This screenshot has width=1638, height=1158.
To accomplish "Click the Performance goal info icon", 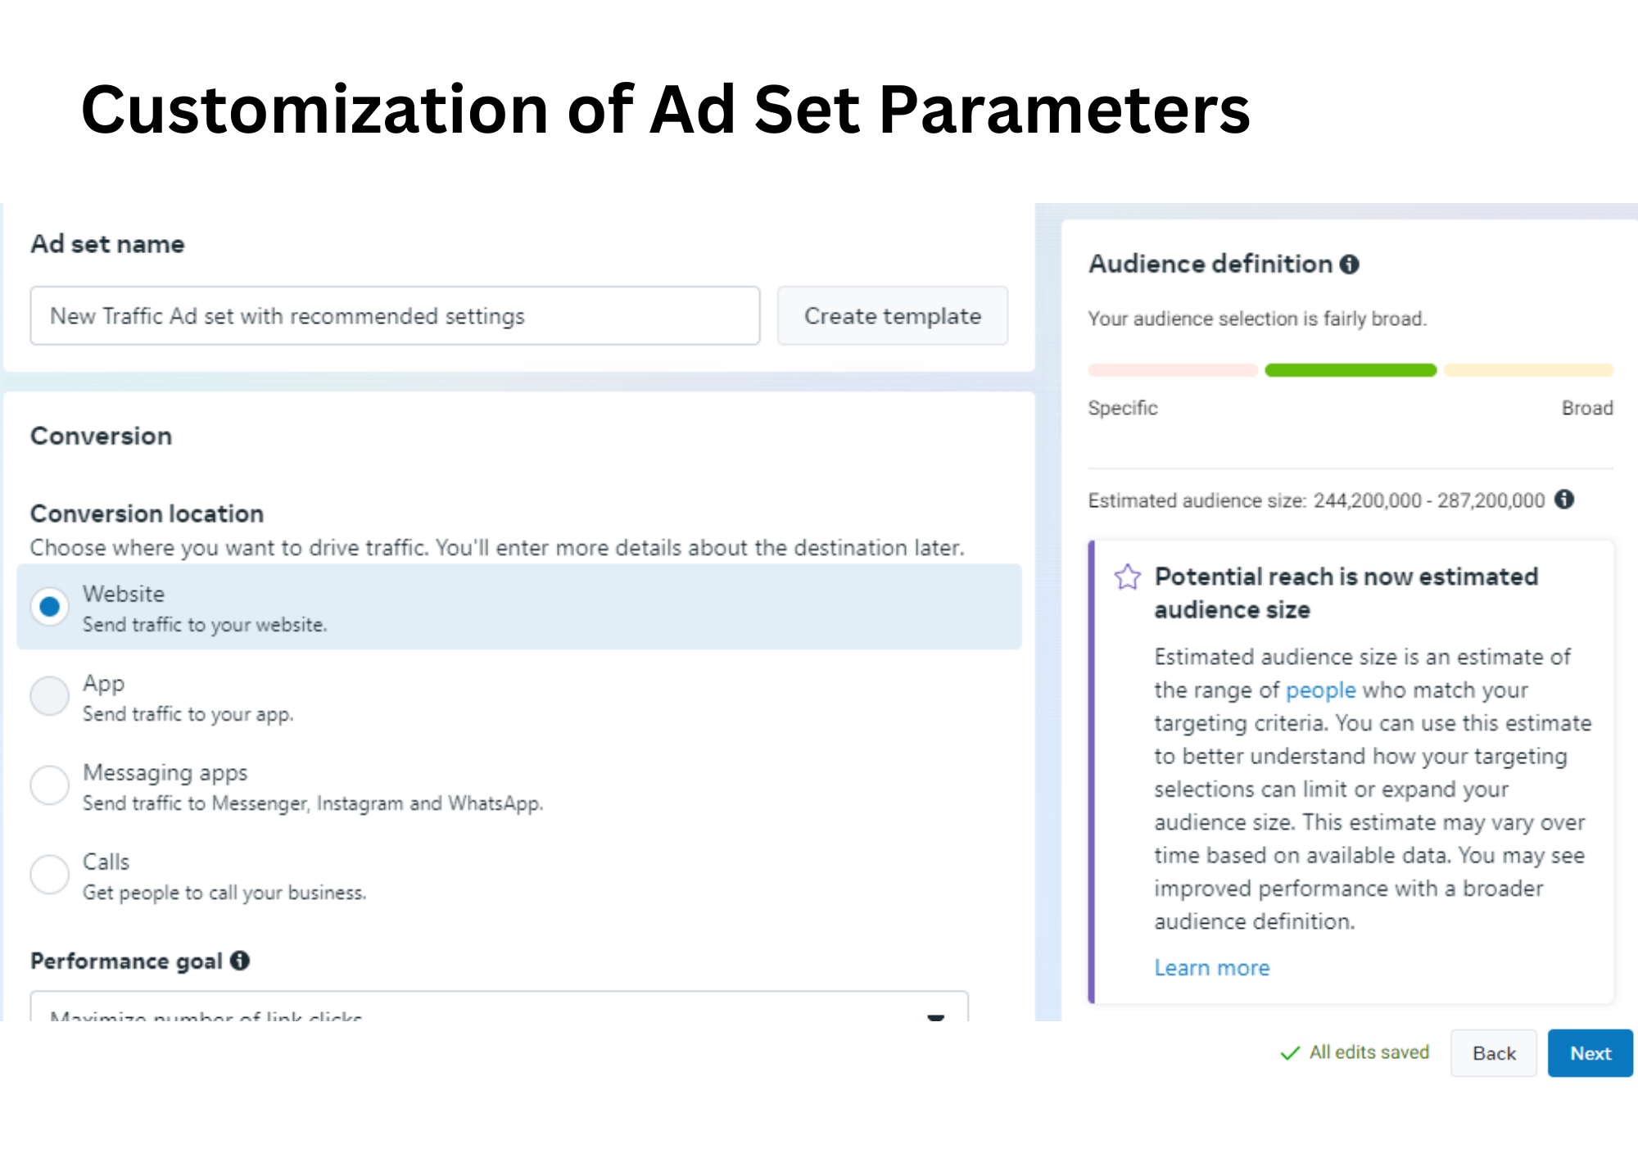I will click(x=240, y=961).
